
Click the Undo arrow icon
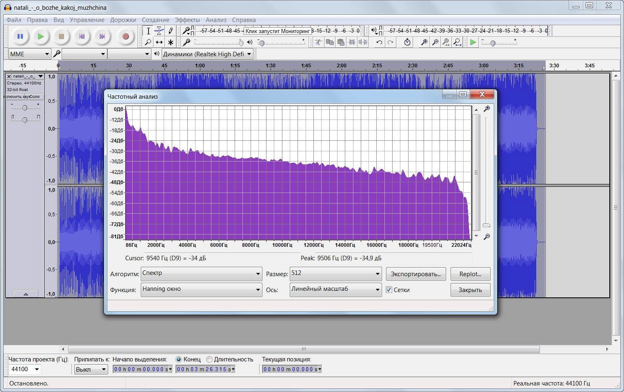379,42
